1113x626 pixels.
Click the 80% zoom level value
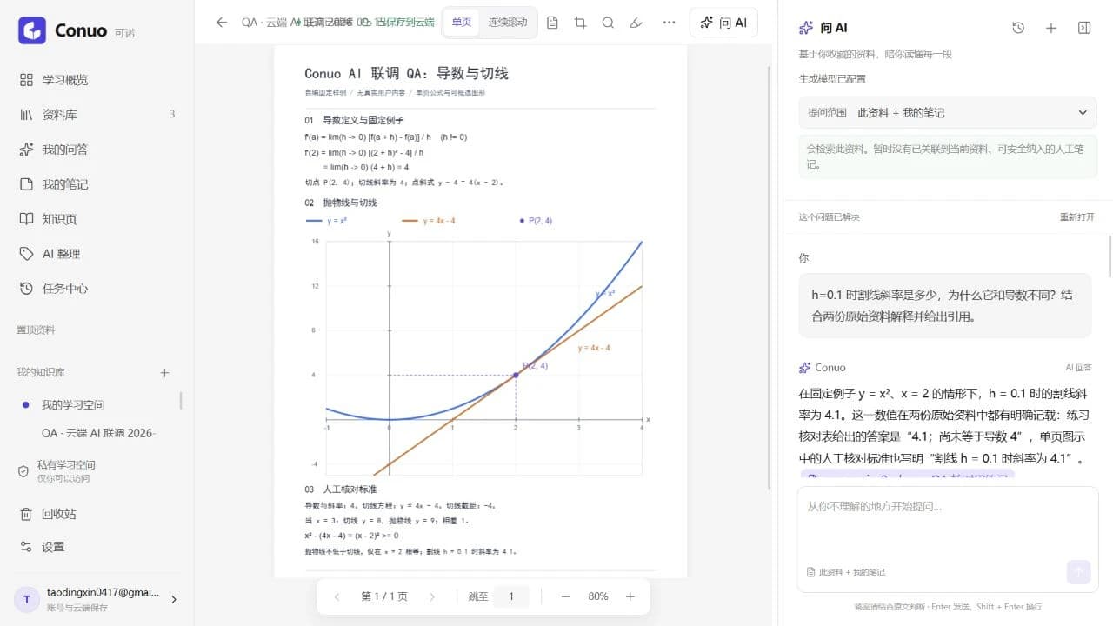(598, 596)
